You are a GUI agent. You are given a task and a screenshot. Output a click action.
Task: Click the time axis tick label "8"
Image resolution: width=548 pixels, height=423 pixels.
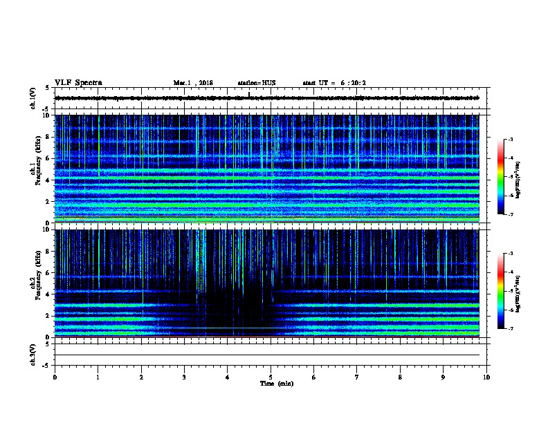[x=400, y=377]
